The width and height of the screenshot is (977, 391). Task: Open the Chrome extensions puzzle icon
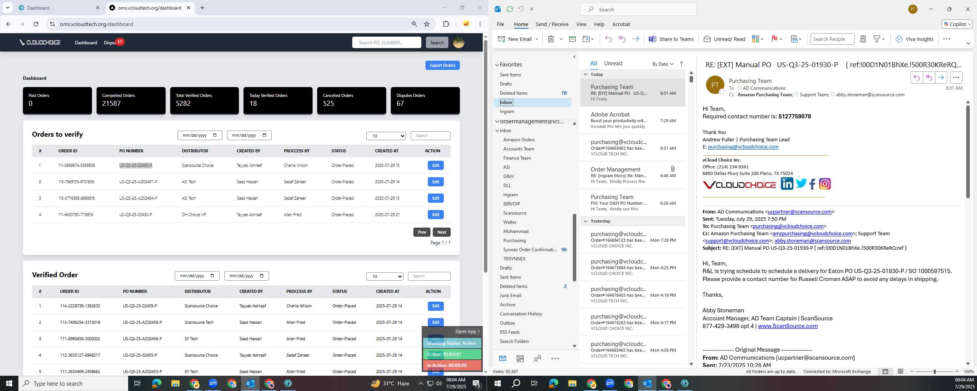pos(446,24)
